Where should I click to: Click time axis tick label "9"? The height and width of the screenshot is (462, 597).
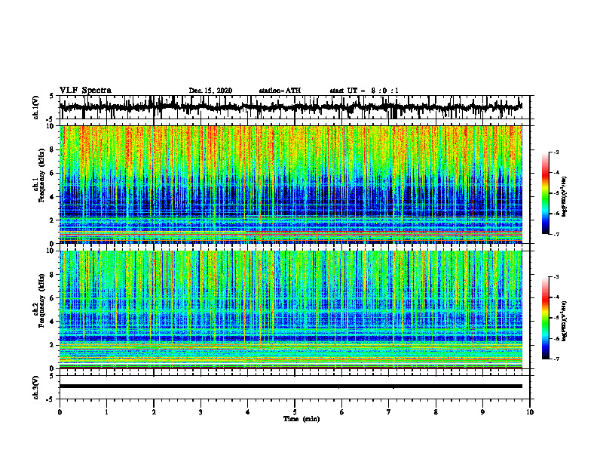(x=482, y=412)
